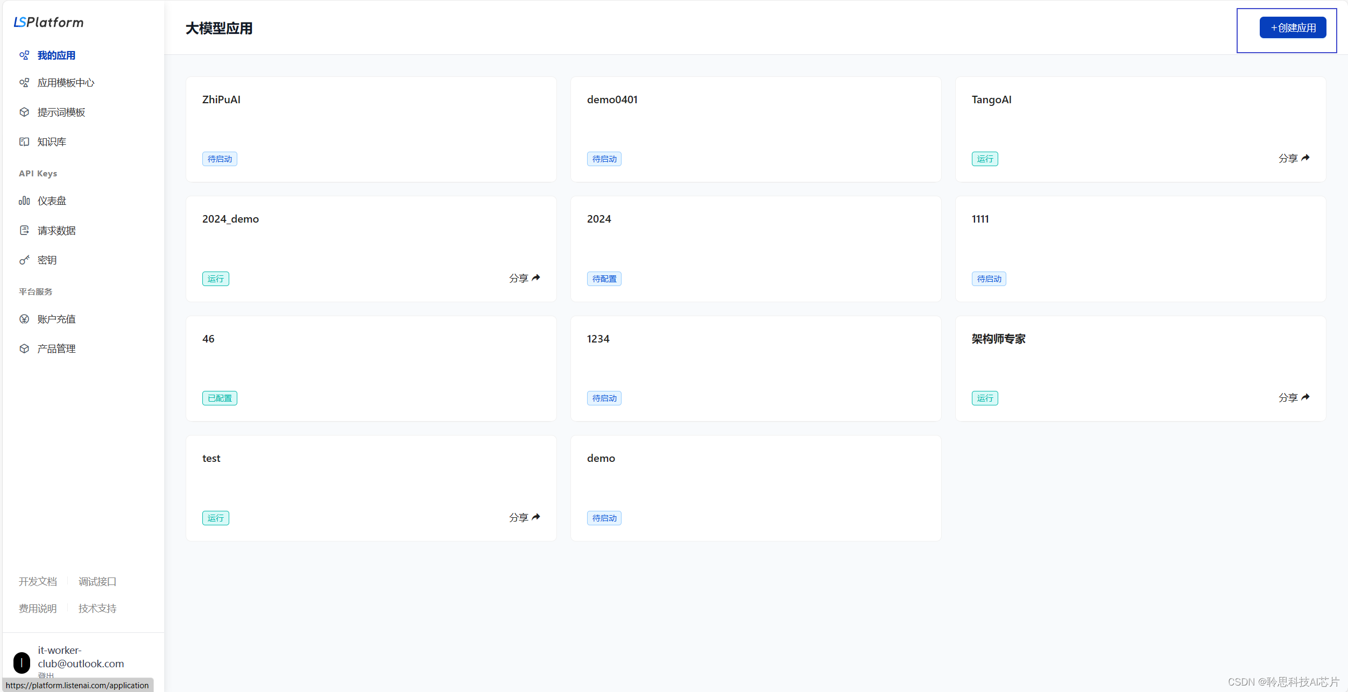Click the dashboard bar-chart icon
This screenshot has height=692, width=1348.
click(x=24, y=201)
